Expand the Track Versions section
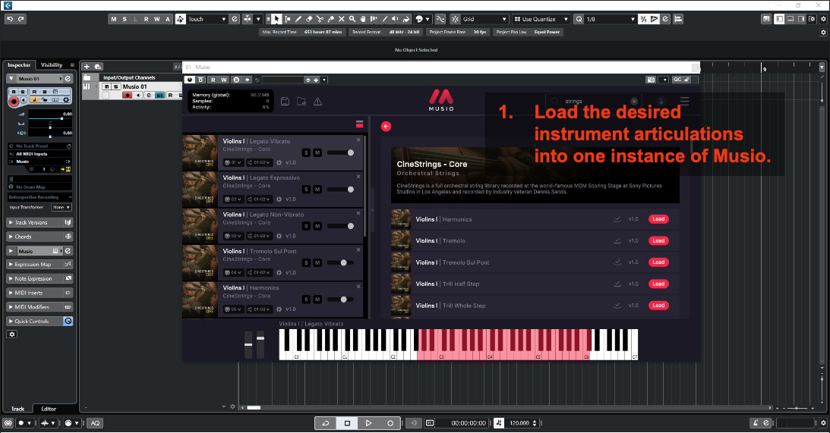830x433 pixels. [39, 223]
